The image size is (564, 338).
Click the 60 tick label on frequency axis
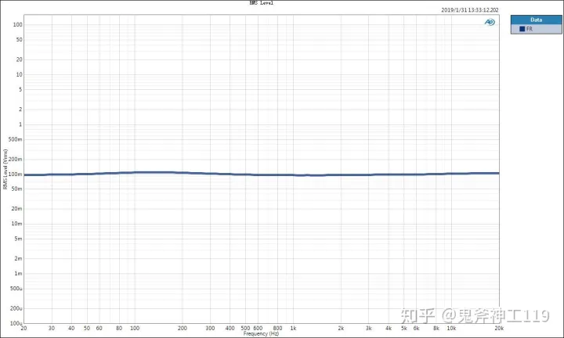[x=99, y=329]
